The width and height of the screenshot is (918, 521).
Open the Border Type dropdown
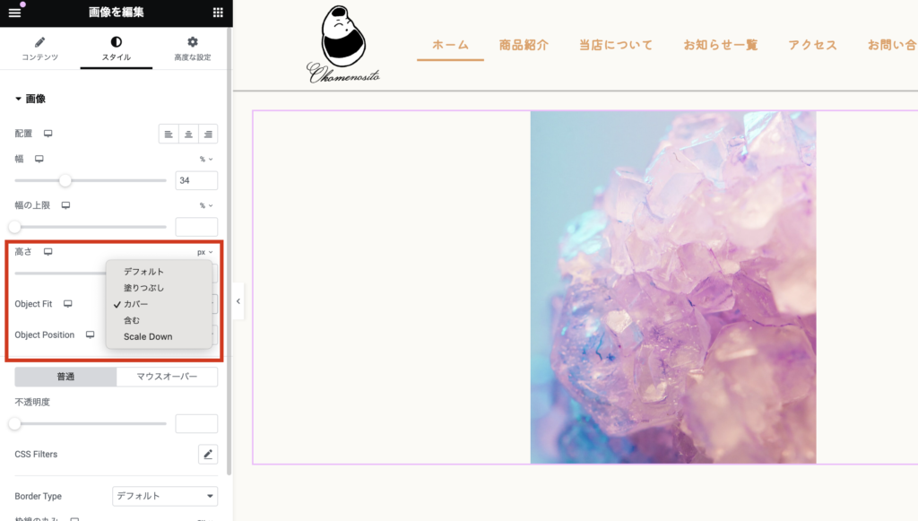(165, 496)
